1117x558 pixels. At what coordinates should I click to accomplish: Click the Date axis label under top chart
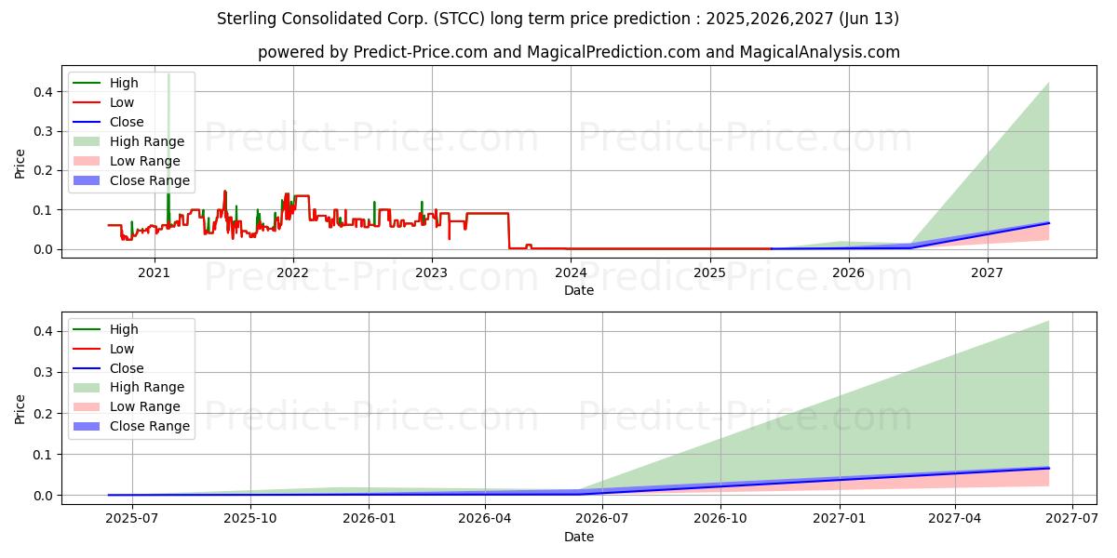(579, 290)
